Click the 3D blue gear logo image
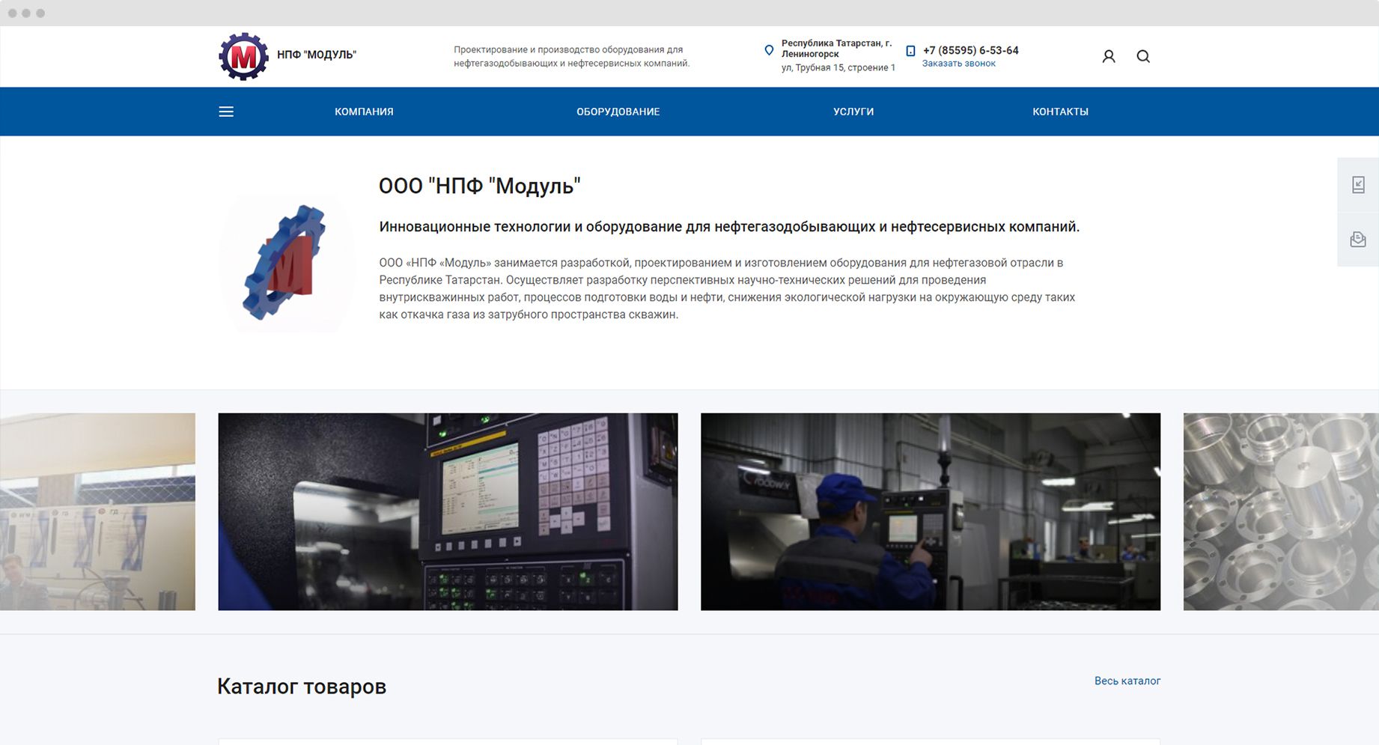Viewport: 1379px width, 745px height. coord(287,262)
